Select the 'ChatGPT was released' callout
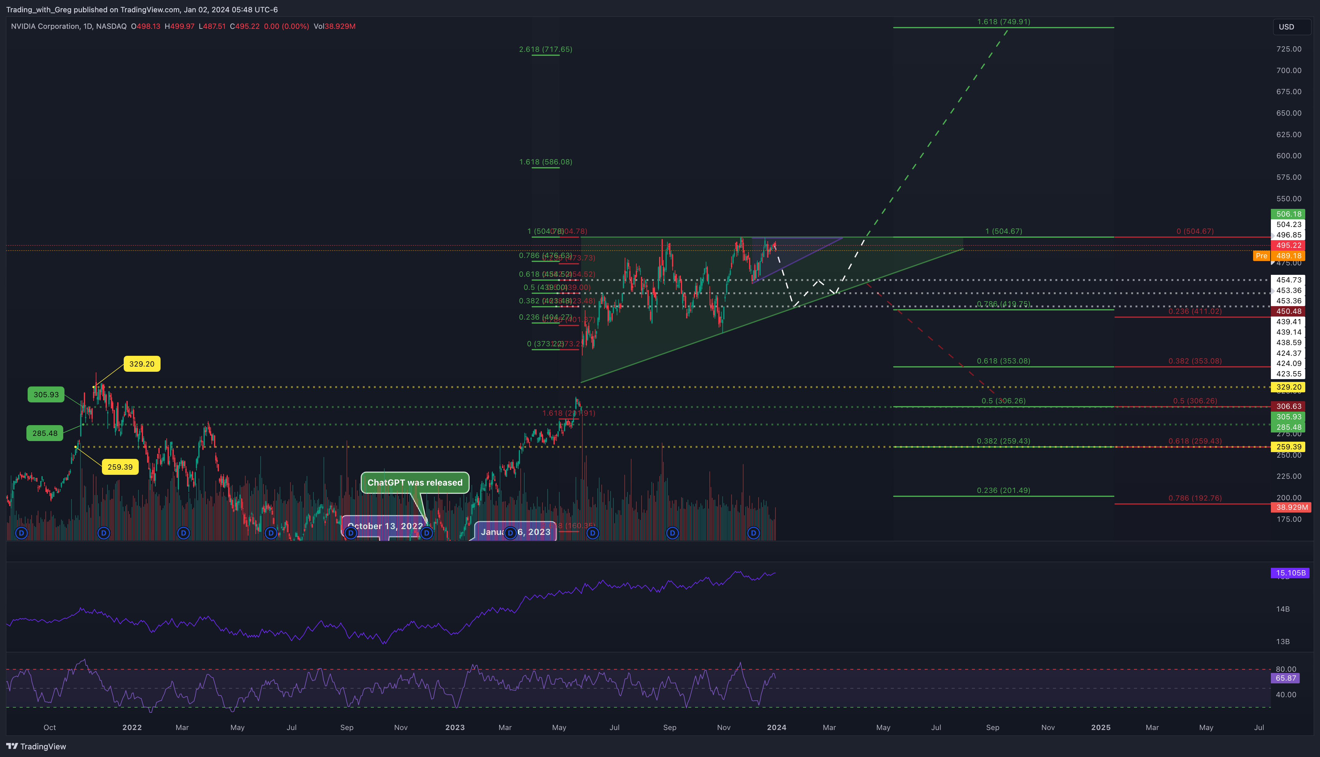The image size is (1320, 757). [415, 482]
